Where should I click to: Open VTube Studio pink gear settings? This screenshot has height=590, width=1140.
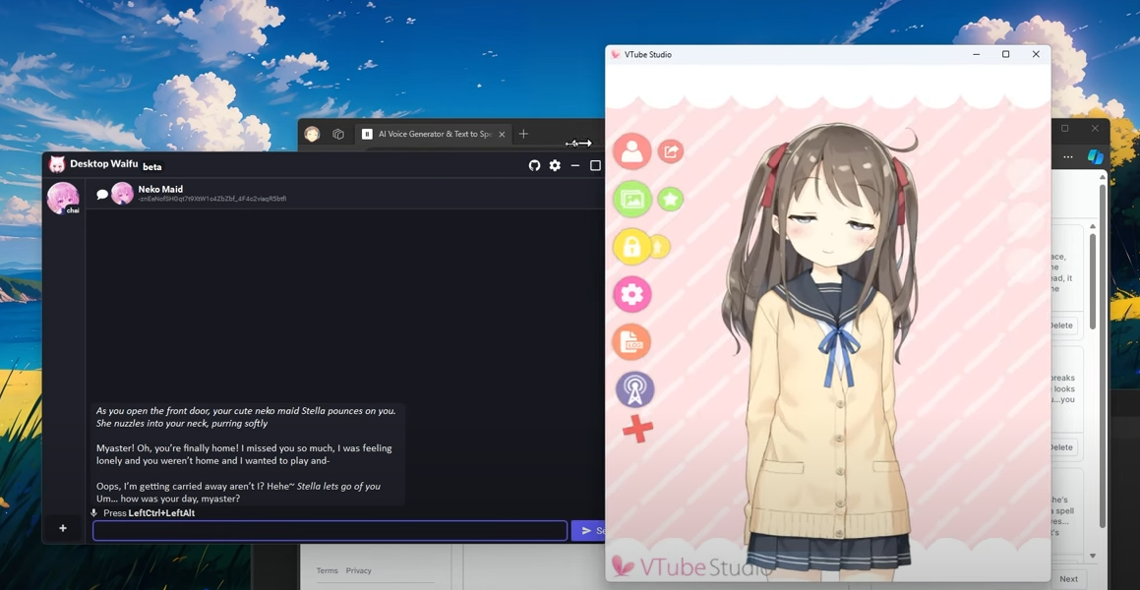(x=631, y=294)
